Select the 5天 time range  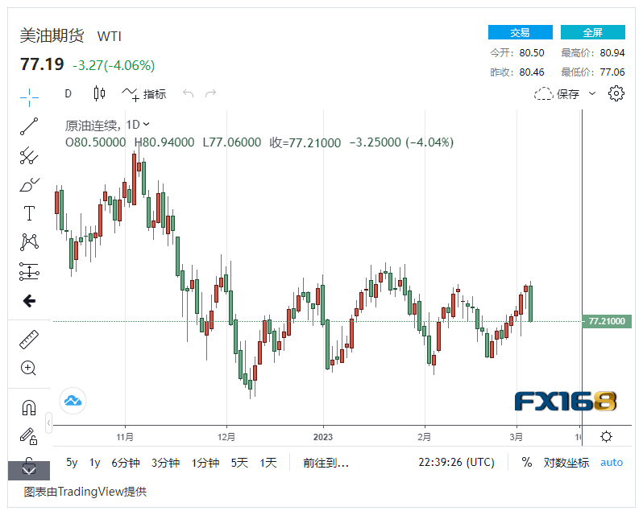[239, 463]
